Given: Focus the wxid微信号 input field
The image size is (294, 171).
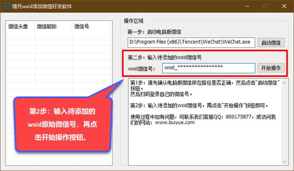Looking at the screenshot, I should click(209, 68).
